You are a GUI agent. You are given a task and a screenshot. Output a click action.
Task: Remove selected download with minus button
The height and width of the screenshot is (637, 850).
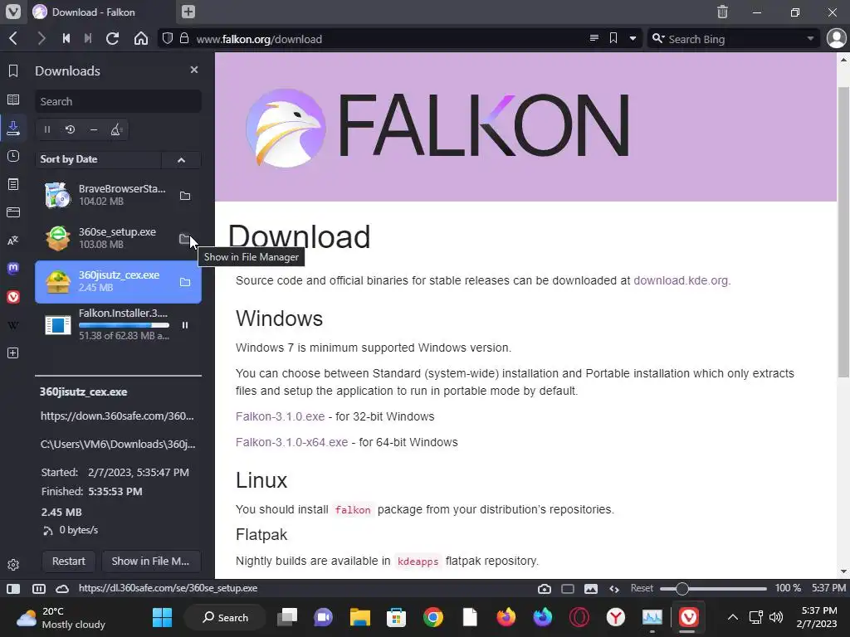[94, 129]
